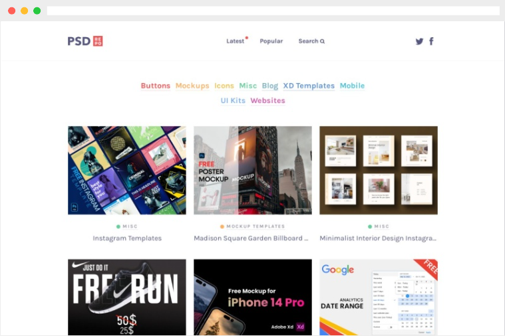Click the red close window button
Viewport: 505px width, 336px height.
pos(11,11)
